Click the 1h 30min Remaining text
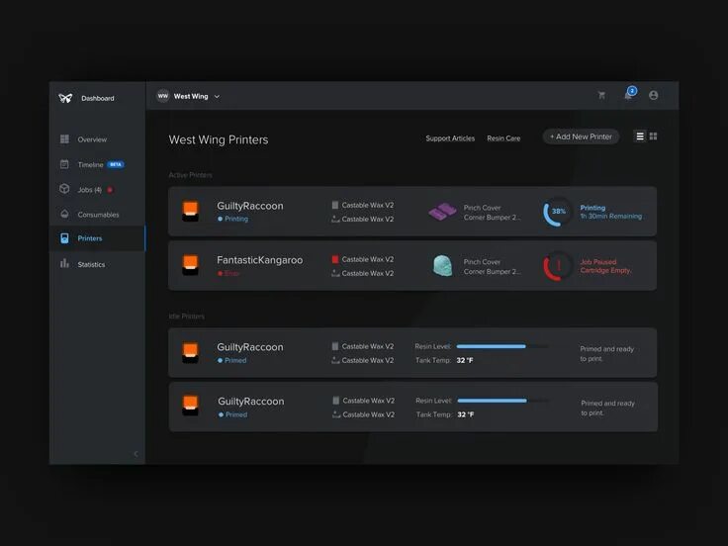Screen dimensions: 728x546 click(611, 217)
